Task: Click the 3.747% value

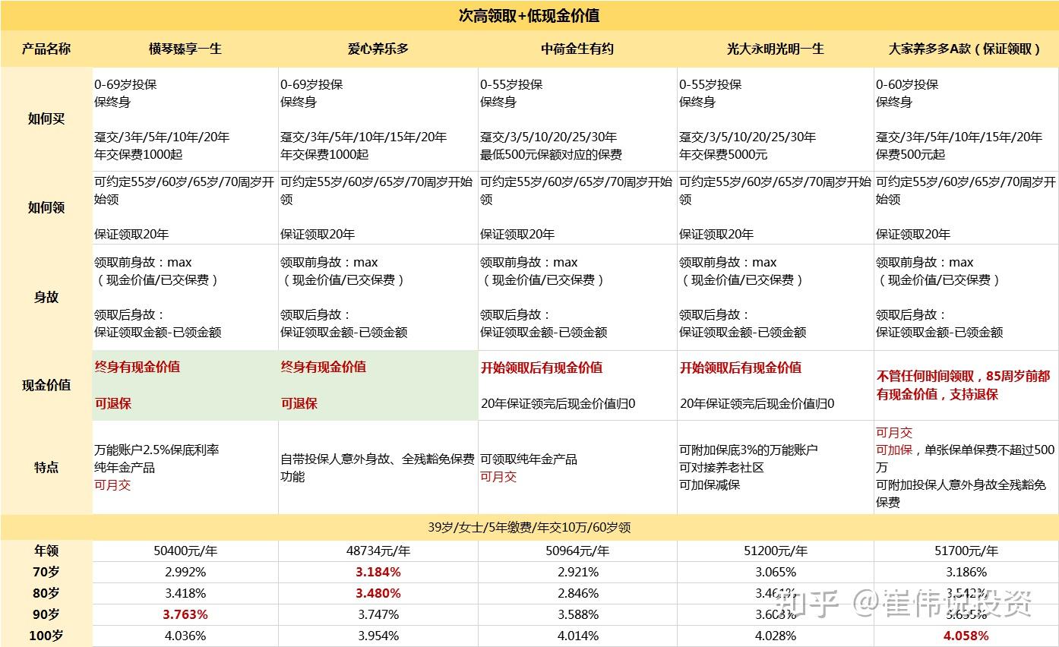Action: [x=378, y=614]
